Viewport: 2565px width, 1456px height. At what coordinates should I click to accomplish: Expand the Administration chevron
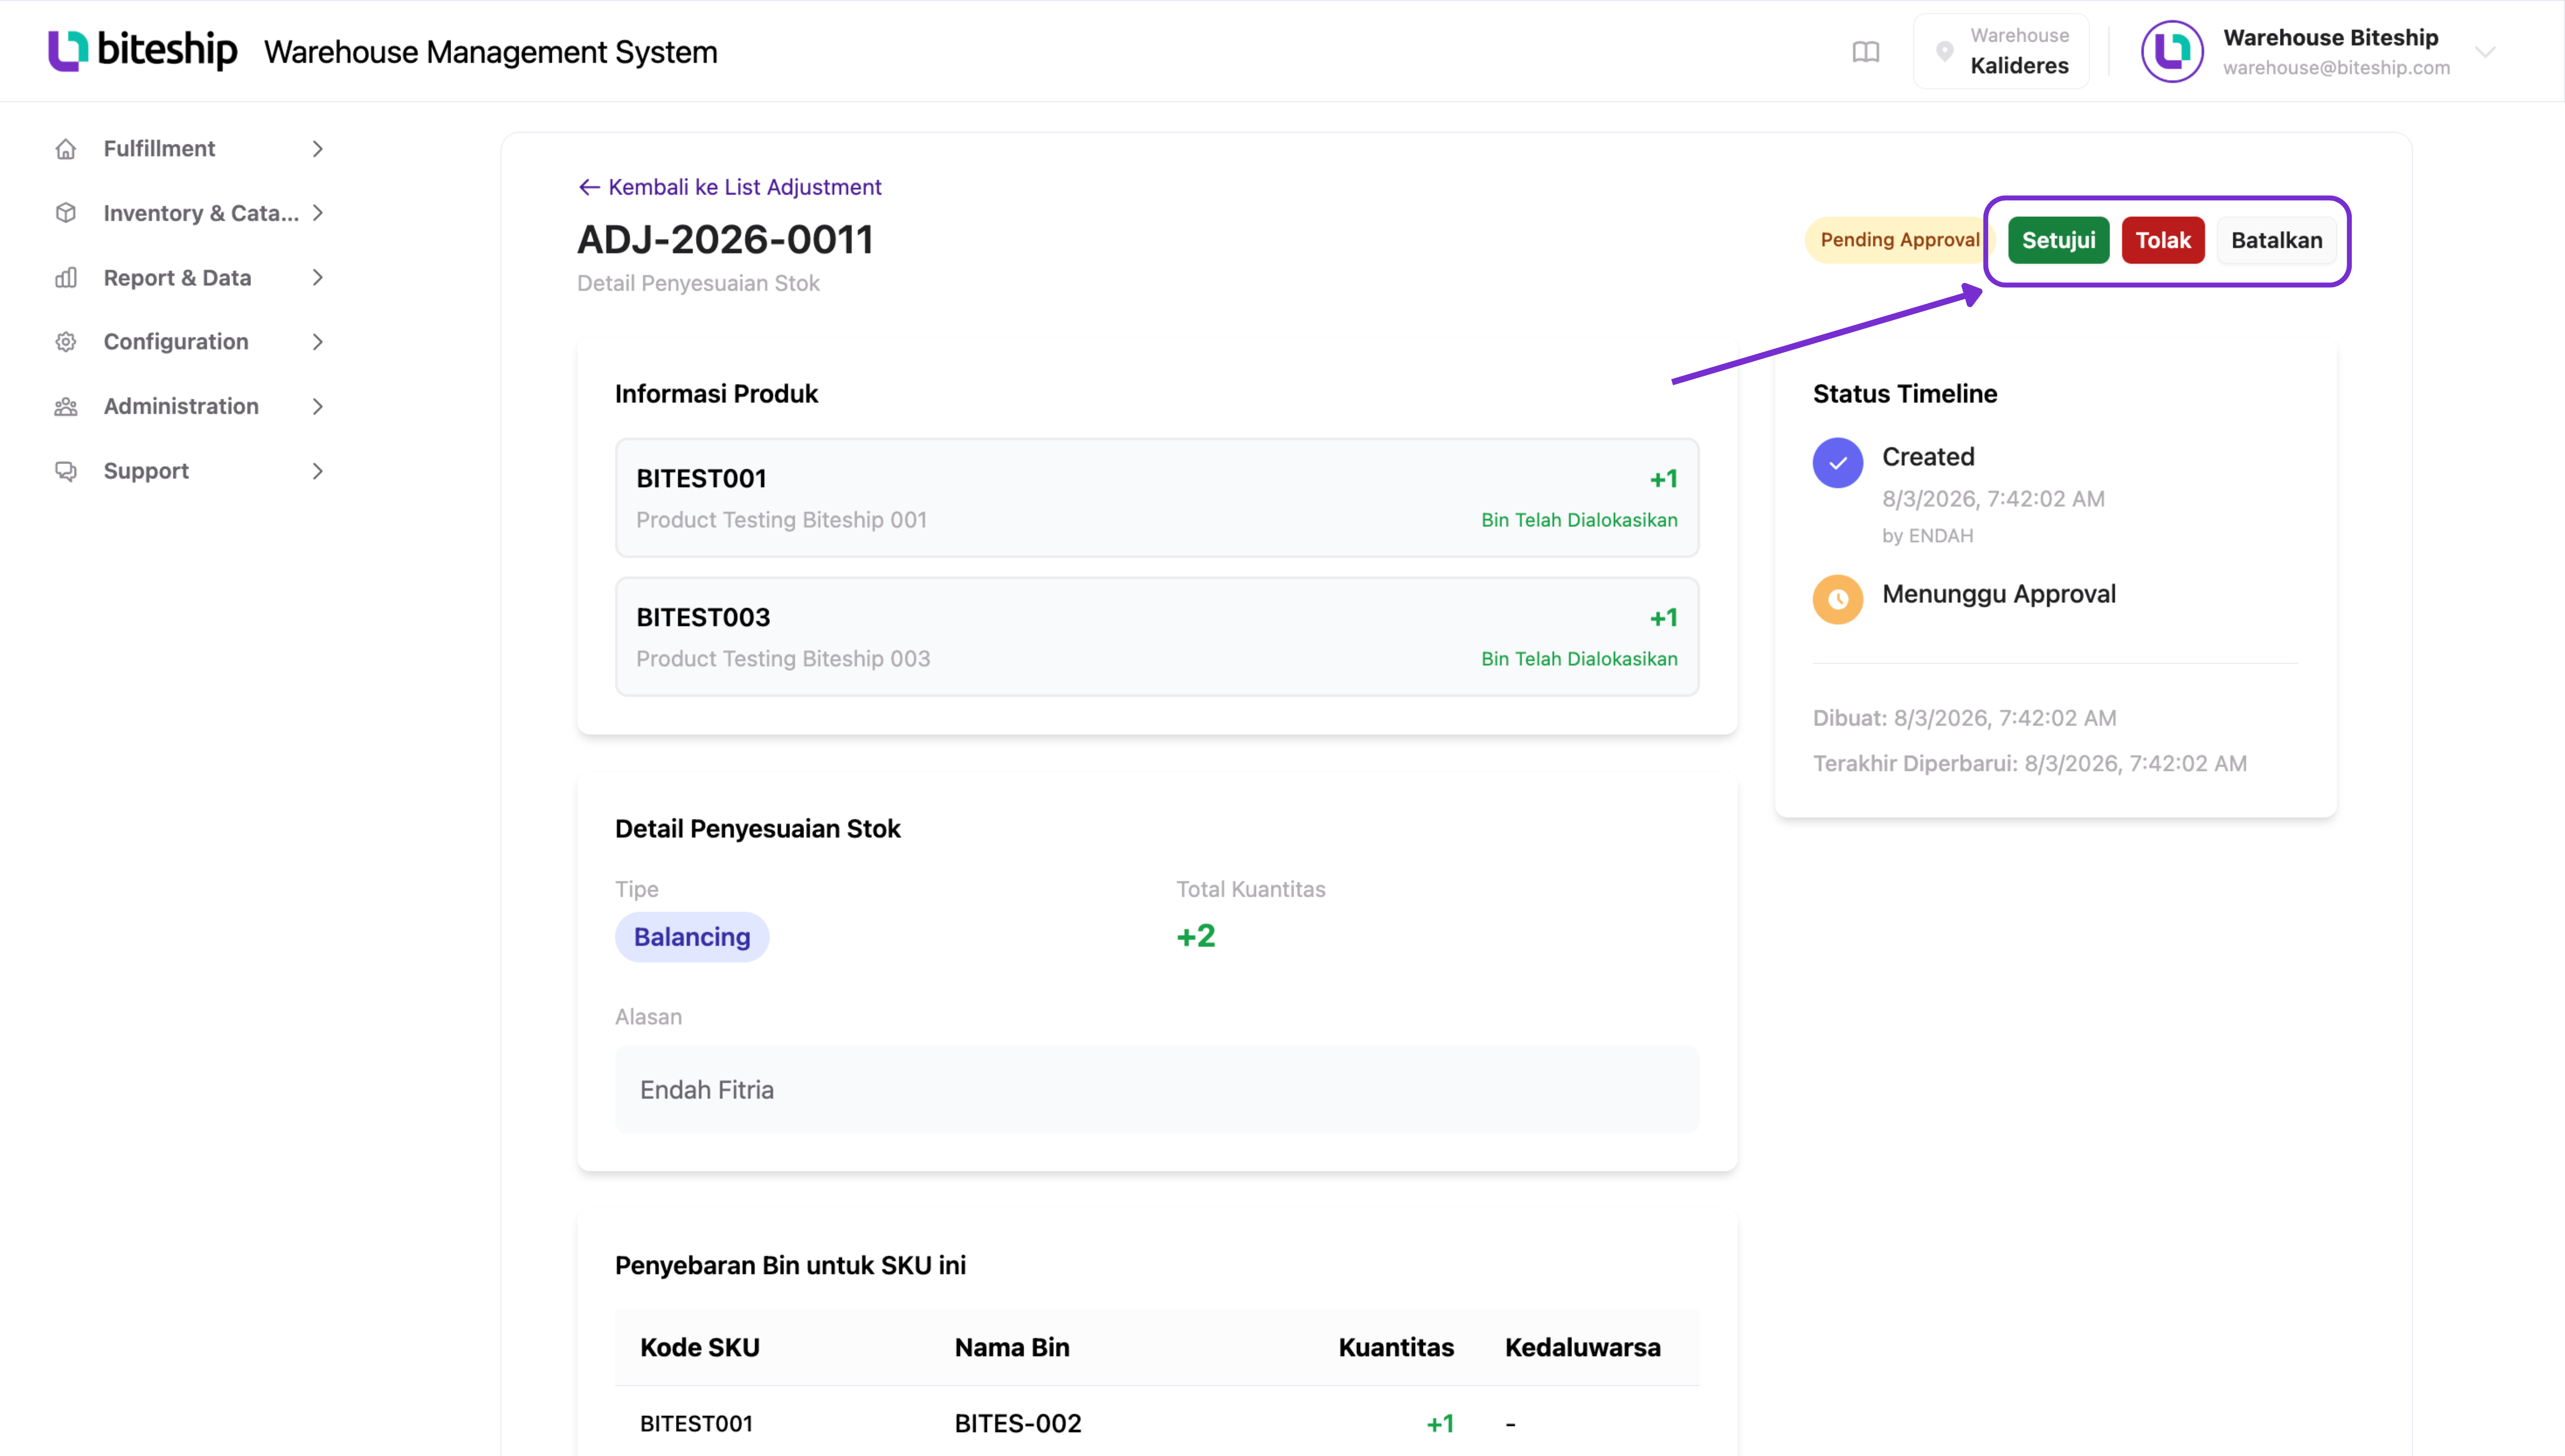(318, 407)
